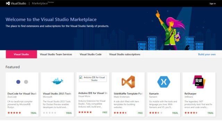Image resolution: width=222 pixels, height=138 pixels.
Task: Click the Docker Preview tools description
Action: click(57, 104)
